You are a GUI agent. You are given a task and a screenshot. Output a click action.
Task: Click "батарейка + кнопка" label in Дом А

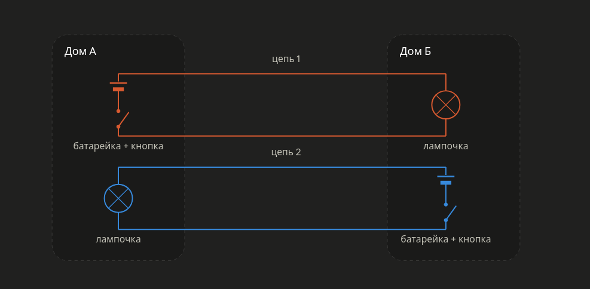[x=118, y=146]
